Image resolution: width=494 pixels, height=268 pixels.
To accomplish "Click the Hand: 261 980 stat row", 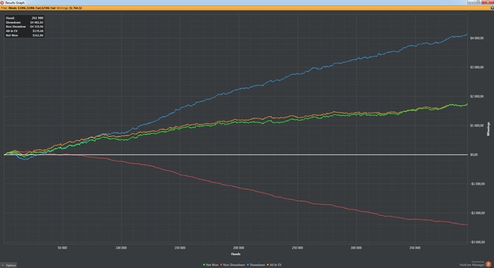I will (25, 18).
